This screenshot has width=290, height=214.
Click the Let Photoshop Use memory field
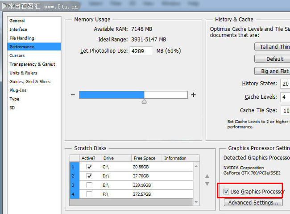click(141, 51)
